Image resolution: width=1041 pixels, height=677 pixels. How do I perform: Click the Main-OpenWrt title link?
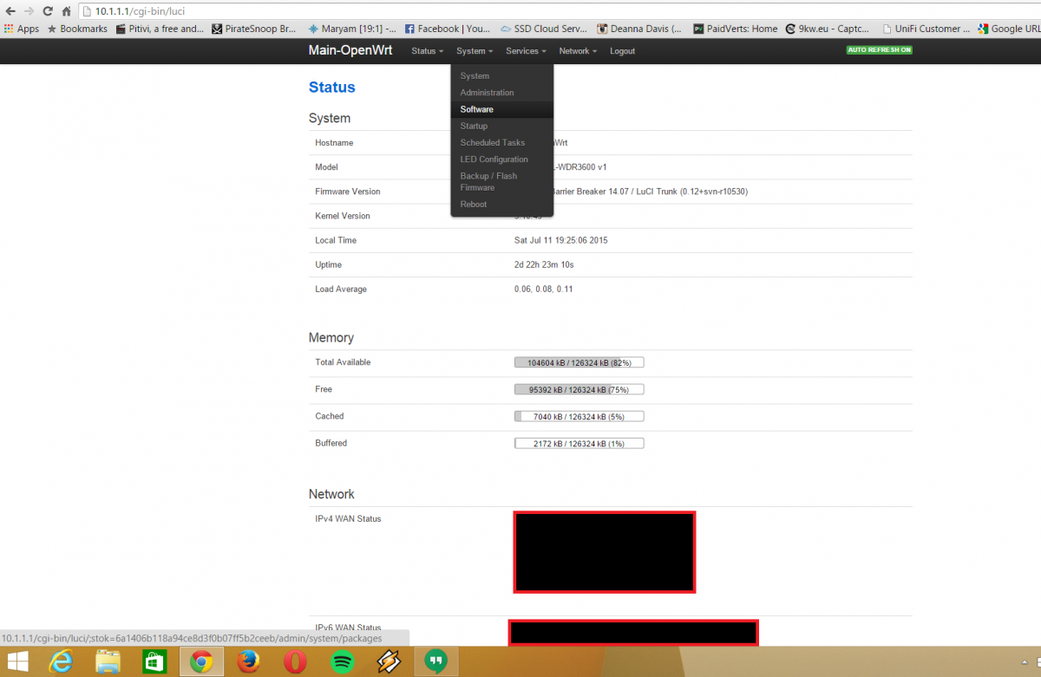pyautogui.click(x=350, y=50)
